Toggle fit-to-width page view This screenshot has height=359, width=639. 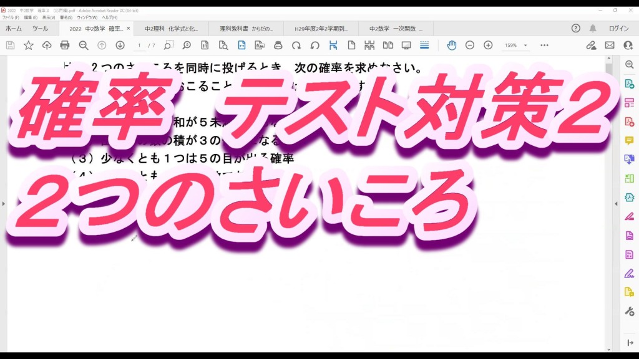click(241, 45)
